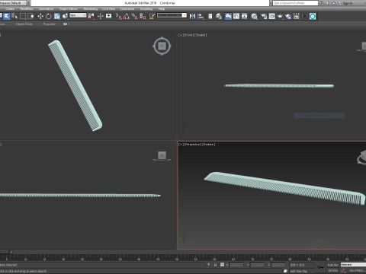Image resolution: width=366 pixels, height=274 pixels.
Task: Click ViewCube in top-left viewport
Action: (162, 46)
